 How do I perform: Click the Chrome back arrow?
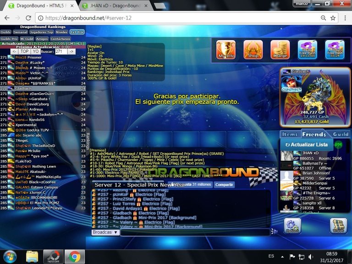coord(7,18)
